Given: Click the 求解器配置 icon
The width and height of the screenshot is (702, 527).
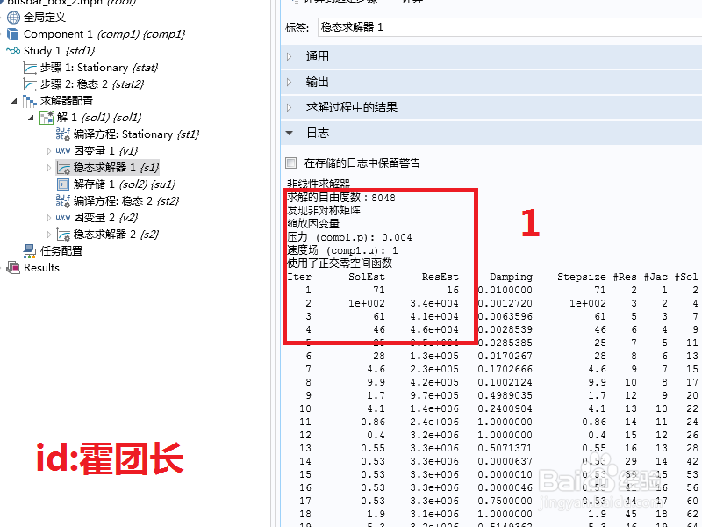Looking at the screenshot, I should (30, 101).
